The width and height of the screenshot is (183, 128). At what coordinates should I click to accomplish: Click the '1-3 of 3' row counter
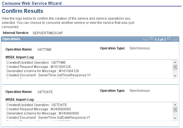click(160, 40)
